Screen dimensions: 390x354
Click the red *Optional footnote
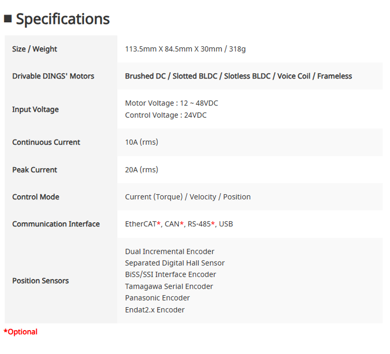[x=21, y=332]
